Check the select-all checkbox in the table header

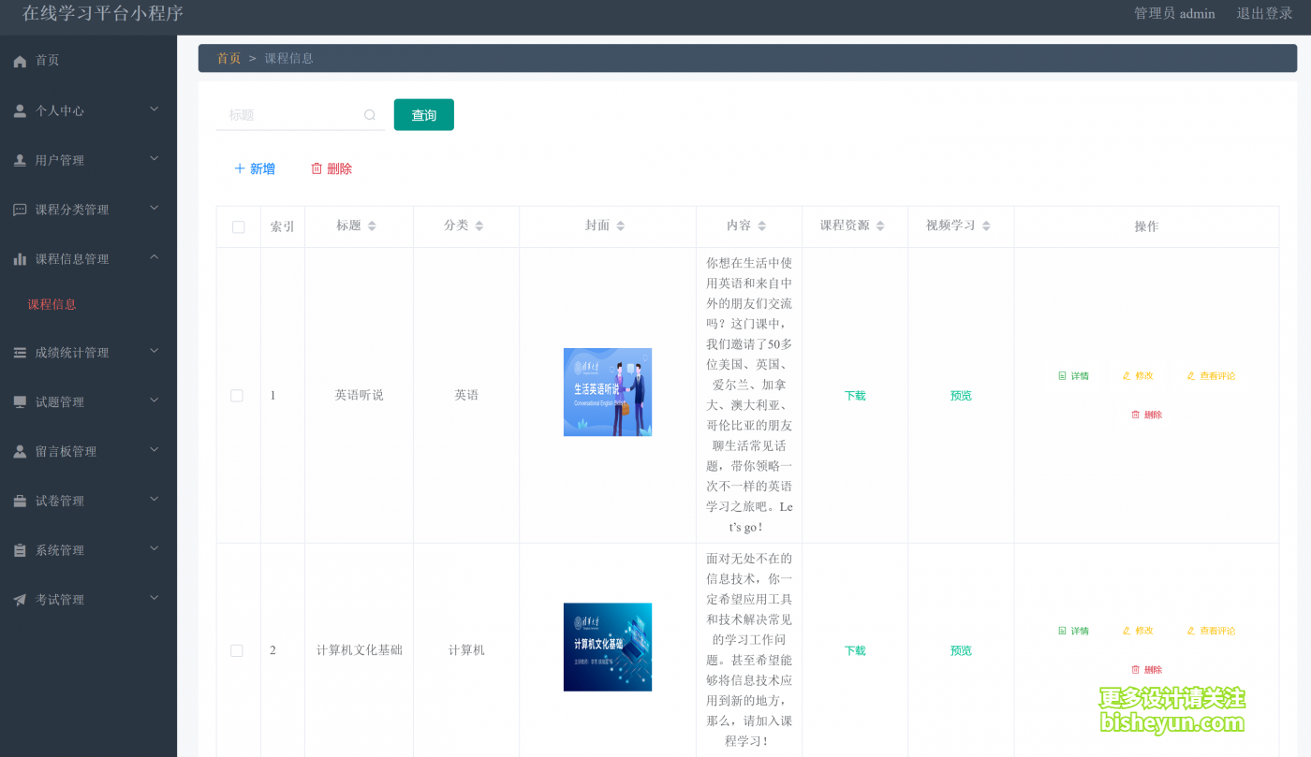click(x=237, y=226)
